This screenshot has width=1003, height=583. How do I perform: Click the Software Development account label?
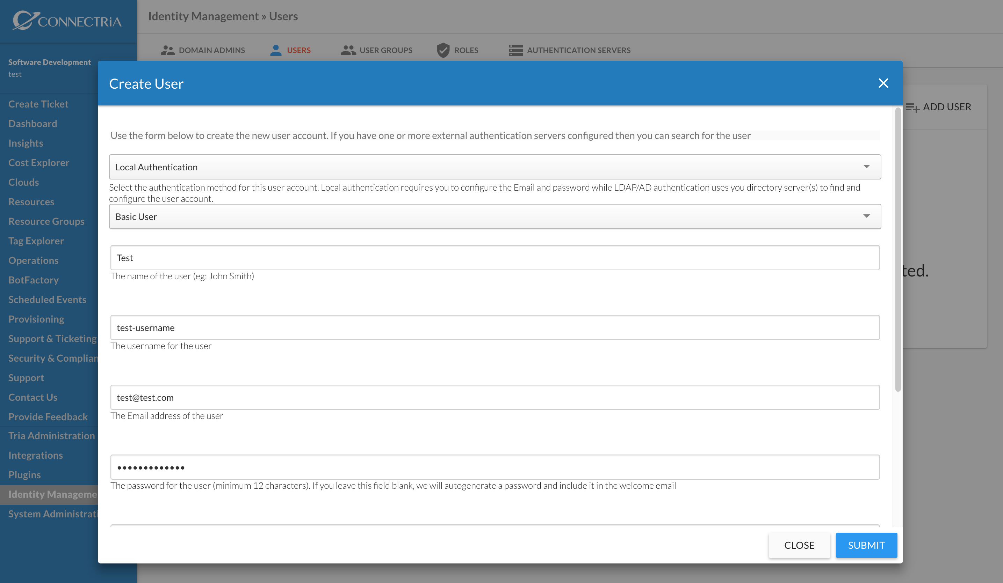pos(49,62)
